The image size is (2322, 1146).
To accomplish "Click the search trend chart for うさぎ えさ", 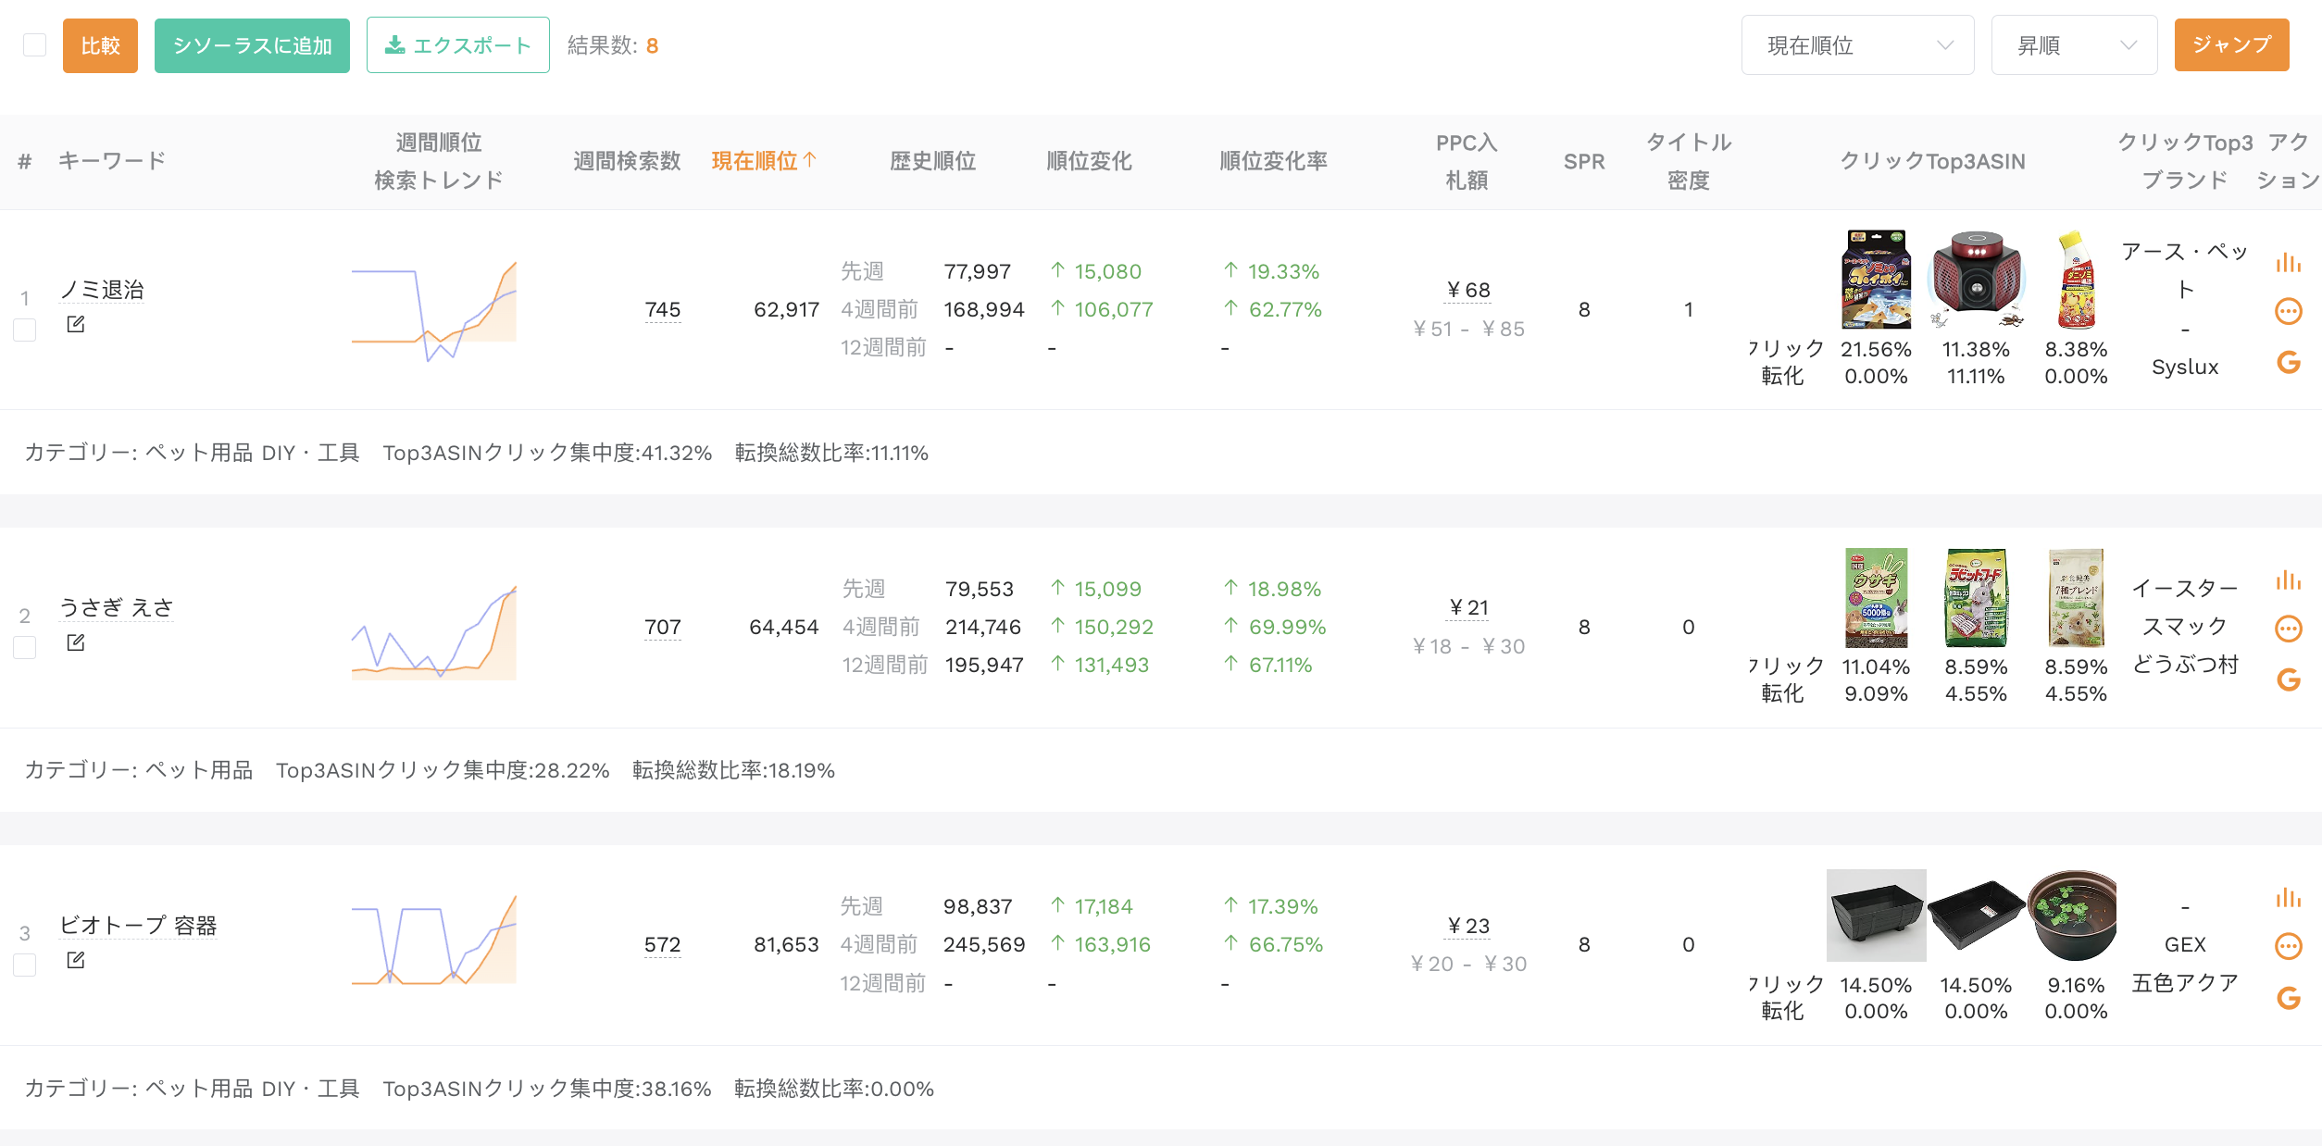I will 434,631.
